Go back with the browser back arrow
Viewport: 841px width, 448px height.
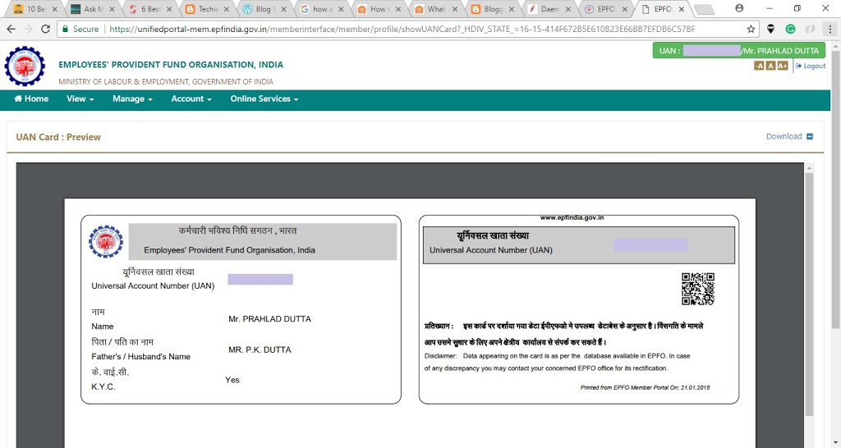[11, 29]
